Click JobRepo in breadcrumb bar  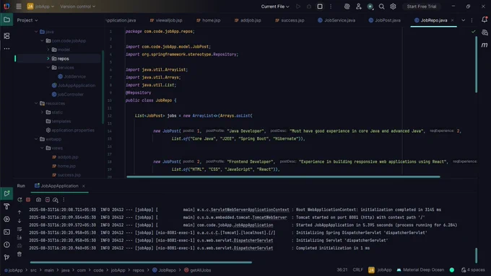(164, 270)
